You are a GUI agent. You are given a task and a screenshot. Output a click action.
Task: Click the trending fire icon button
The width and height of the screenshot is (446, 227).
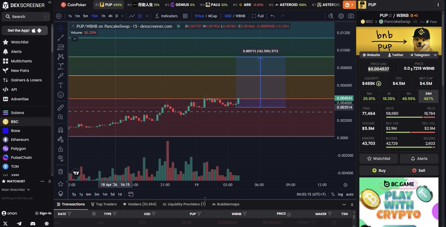[349, 5]
